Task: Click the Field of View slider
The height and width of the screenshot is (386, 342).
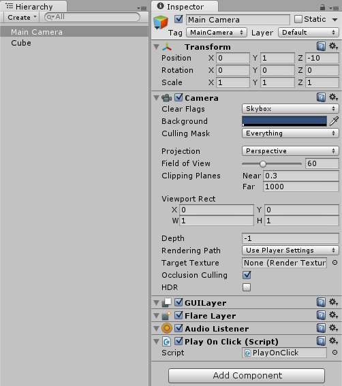Action: [272, 163]
